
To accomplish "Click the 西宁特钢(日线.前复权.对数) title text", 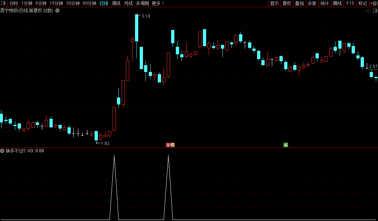I will click(27, 10).
